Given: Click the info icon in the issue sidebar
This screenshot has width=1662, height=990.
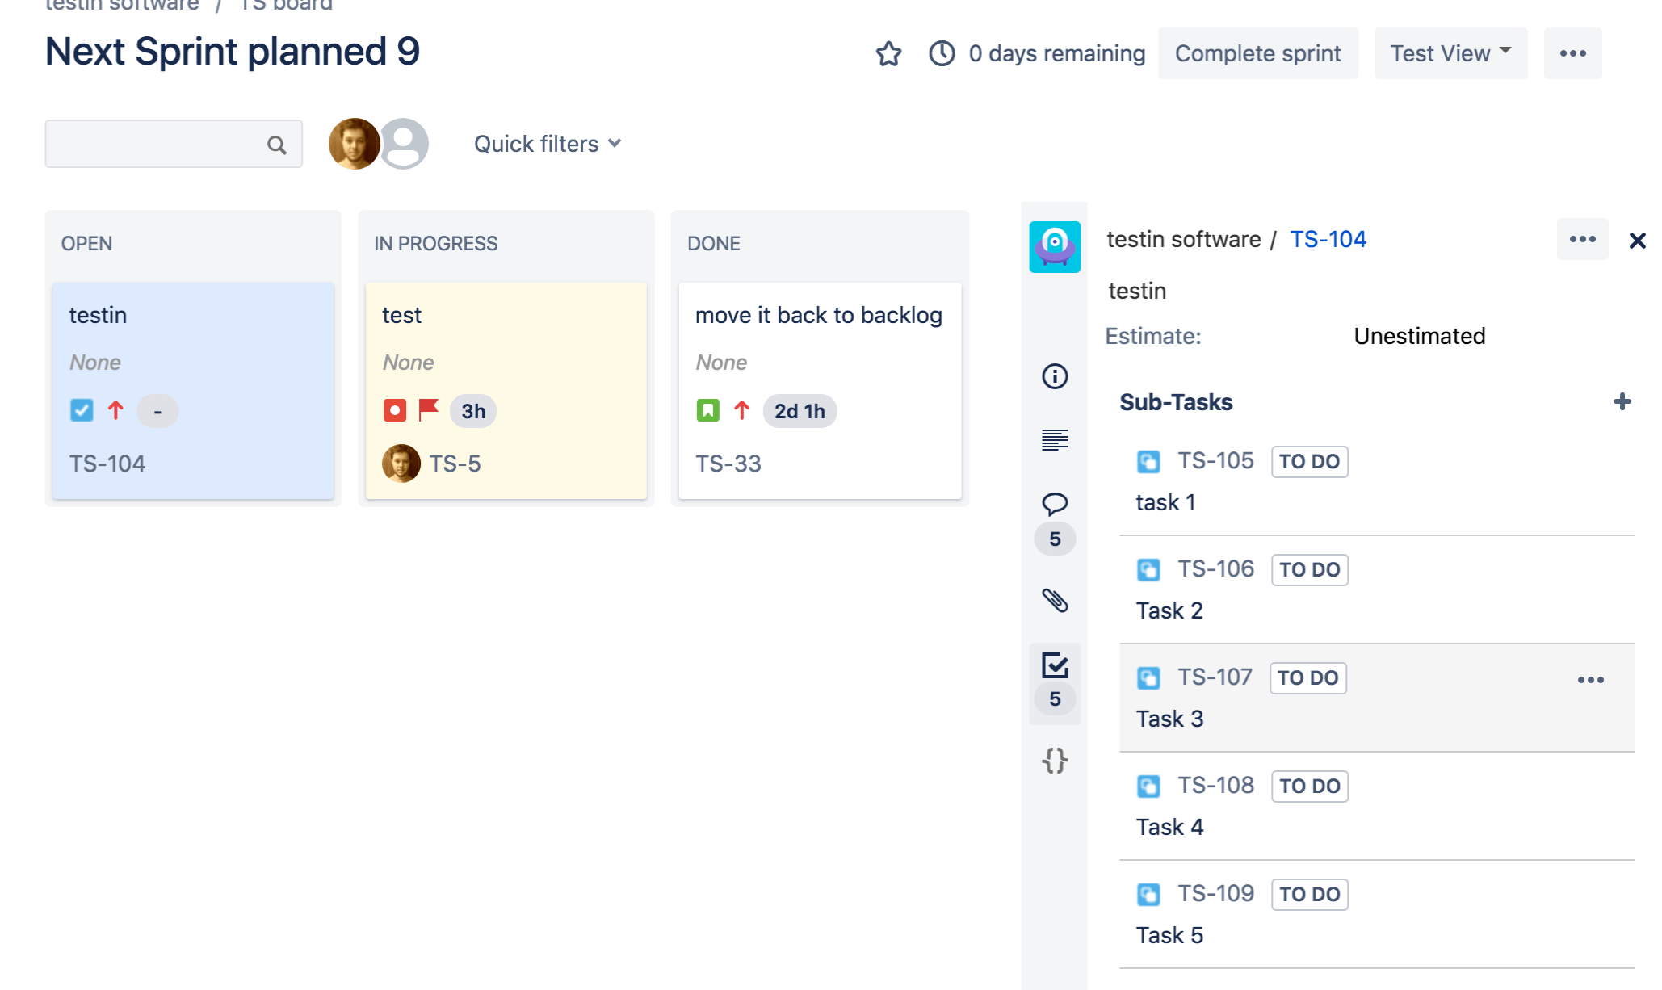Looking at the screenshot, I should tap(1055, 376).
